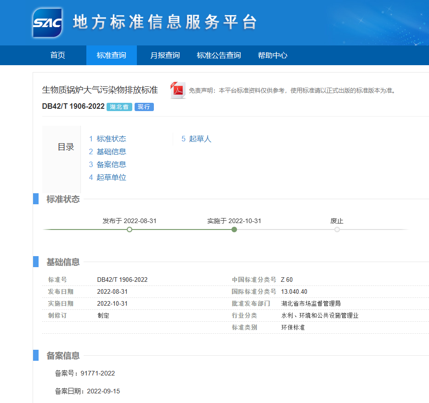Viewport: 429px width, 403px height.
Task: Open the 帮助中心 menu item
Action: pos(272,56)
